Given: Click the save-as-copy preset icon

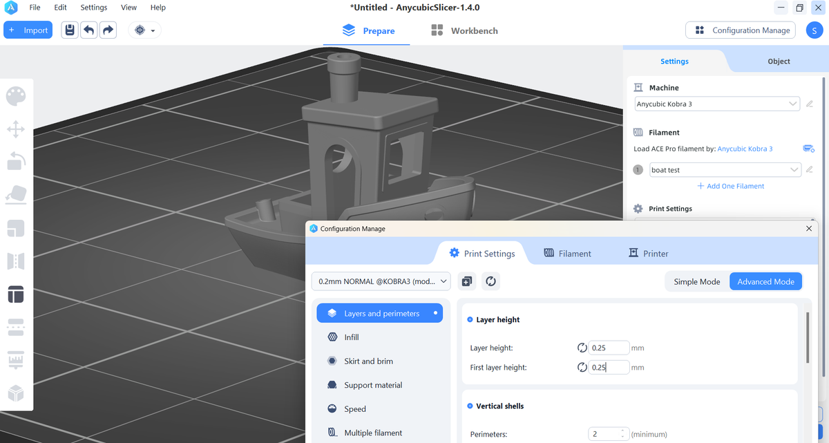Looking at the screenshot, I should click(x=467, y=281).
